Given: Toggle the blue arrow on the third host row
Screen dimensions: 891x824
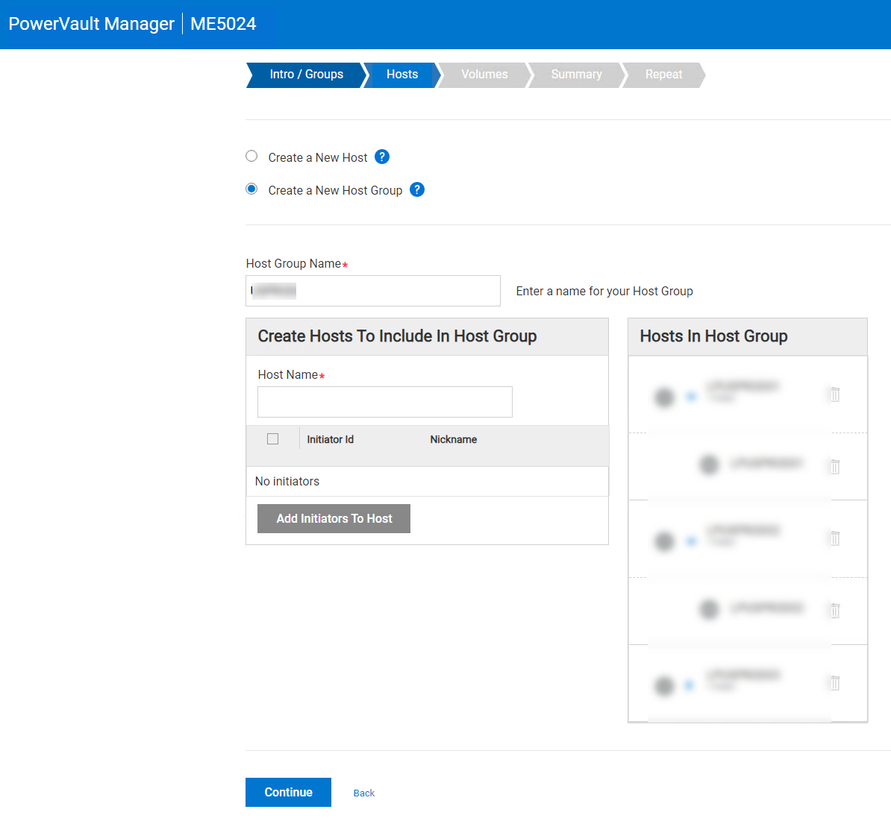Looking at the screenshot, I should (x=691, y=541).
